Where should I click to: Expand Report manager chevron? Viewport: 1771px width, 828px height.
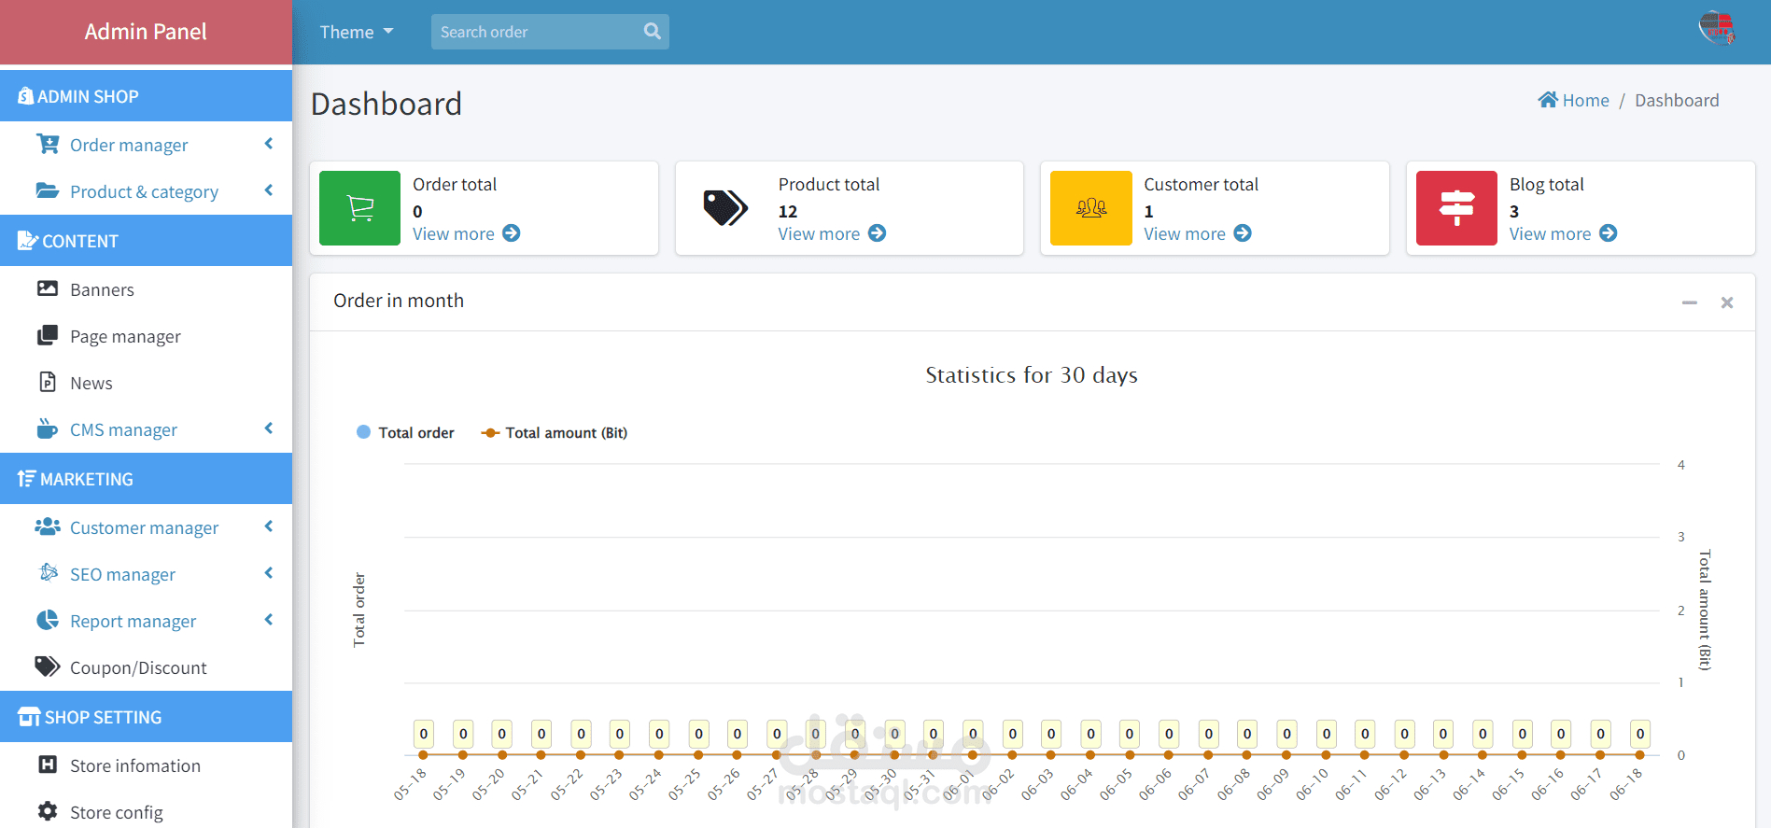(x=269, y=620)
